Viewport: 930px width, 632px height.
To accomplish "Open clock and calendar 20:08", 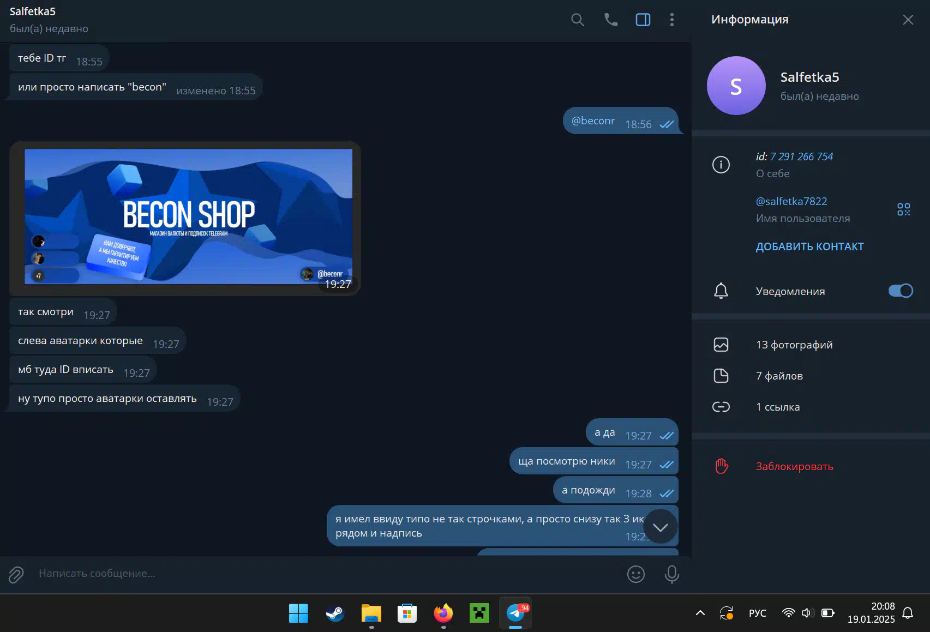I will pos(871,613).
